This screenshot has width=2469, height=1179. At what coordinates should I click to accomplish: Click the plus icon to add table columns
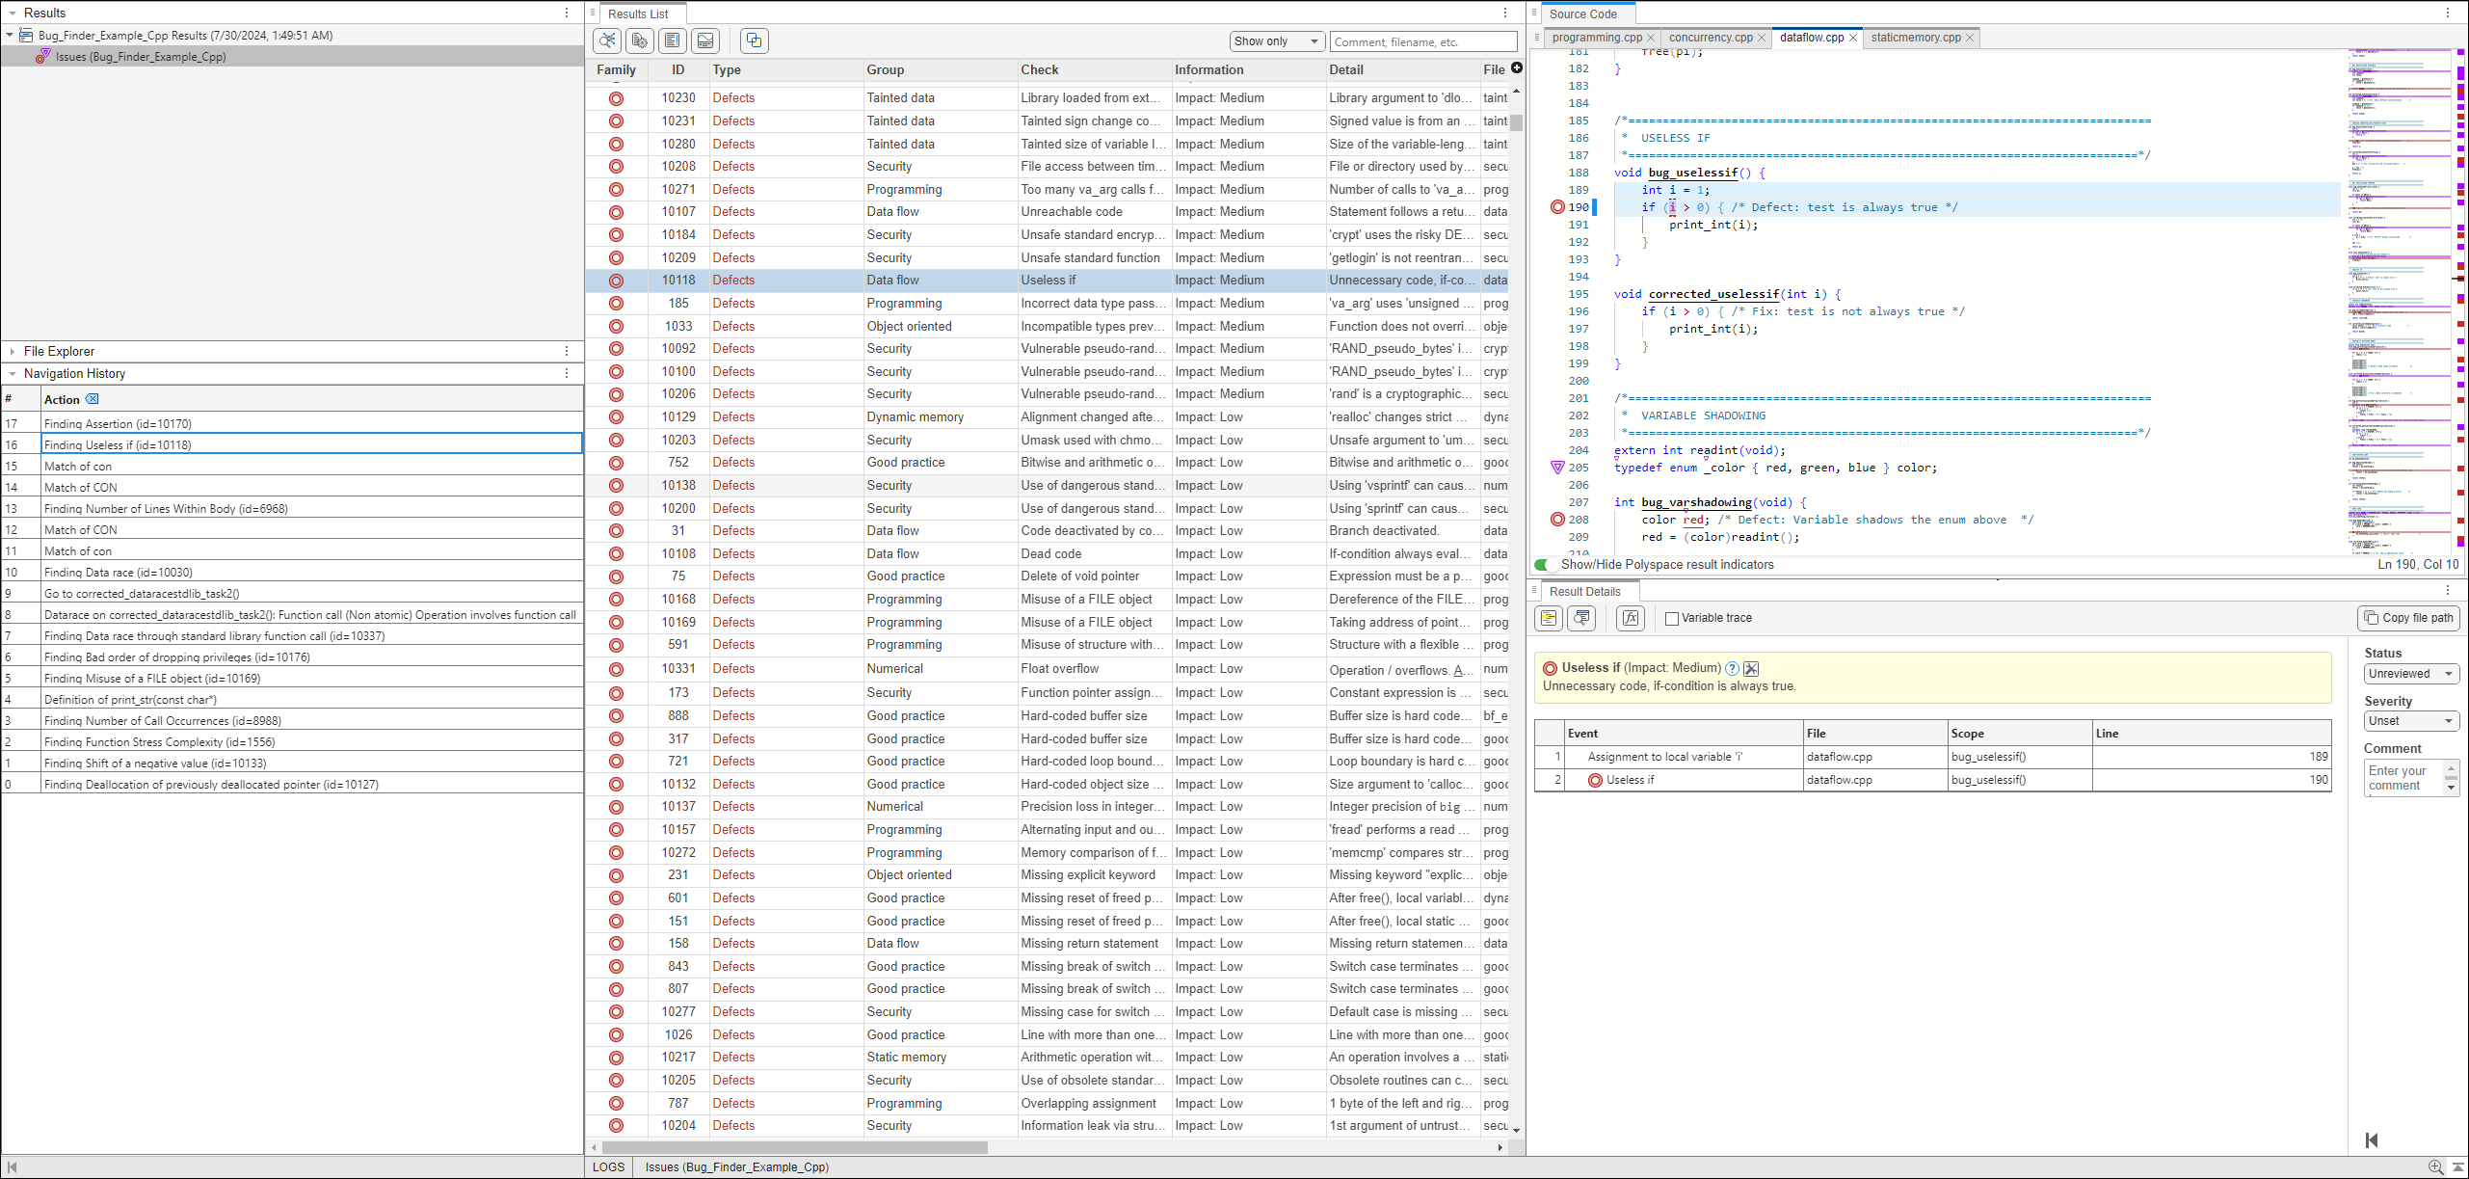tap(1517, 67)
